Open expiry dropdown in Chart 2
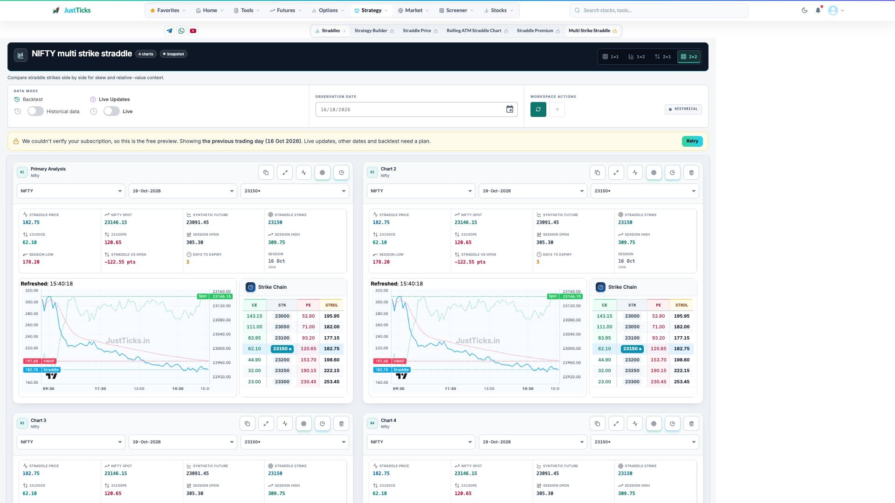The image size is (895, 503). pyautogui.click(x=533, y=191)
